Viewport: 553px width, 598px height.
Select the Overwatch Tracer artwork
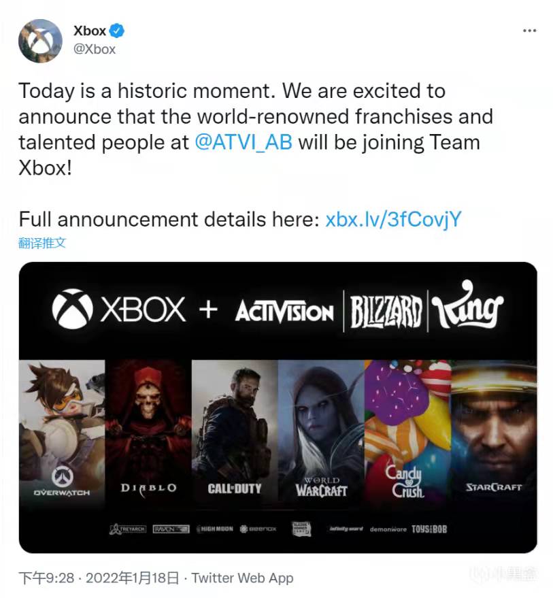pos(62,429)
